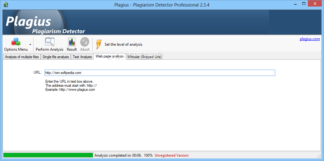Click the URL input text box

tap(160, 73)
